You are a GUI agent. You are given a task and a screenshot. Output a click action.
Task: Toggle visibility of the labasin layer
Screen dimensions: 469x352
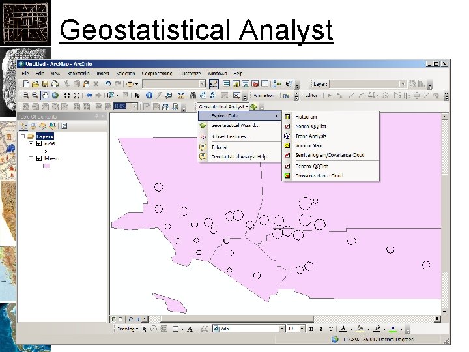click(x=39, y=158)
